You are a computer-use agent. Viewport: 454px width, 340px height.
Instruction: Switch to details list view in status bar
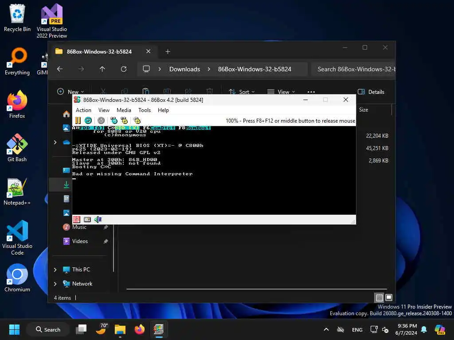point(380,297)
